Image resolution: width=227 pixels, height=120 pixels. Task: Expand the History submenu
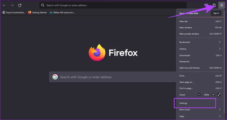(x=200, y=49)
